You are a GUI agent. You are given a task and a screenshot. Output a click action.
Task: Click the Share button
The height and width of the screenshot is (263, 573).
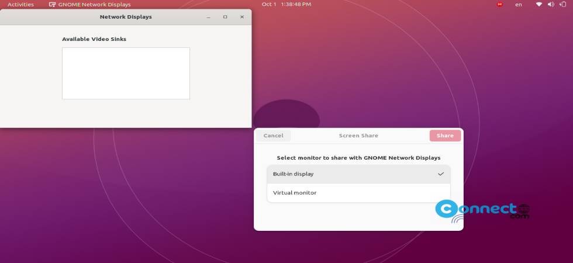(x=445, y=136)
